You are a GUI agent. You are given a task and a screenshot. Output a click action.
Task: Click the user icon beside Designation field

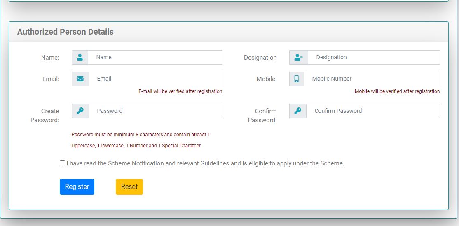coord(298,58)
